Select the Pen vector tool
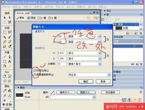The image size is (145, 110). (x=10, y=57)
